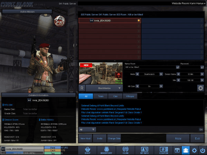Click rank icon in bottom-left profile bar

click(x=3, y=149)
